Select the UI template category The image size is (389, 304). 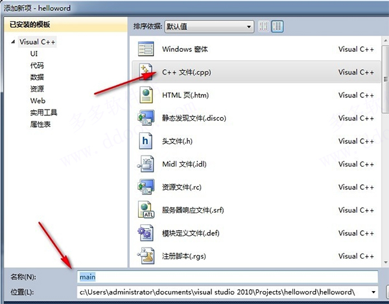click(34, 54)
